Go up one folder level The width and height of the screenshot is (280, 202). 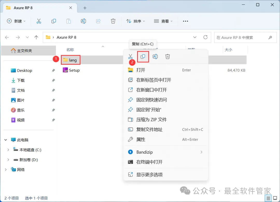[x=36, y=37]
